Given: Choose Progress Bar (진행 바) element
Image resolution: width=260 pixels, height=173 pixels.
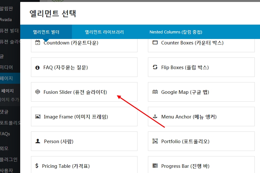Looking at the screenshot, I should 201,165.
